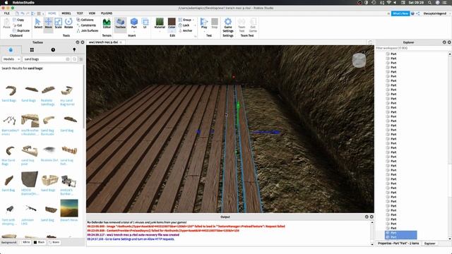Click the RobloxStudio macOS menu
452x254 pixels.
click(23, 2)
